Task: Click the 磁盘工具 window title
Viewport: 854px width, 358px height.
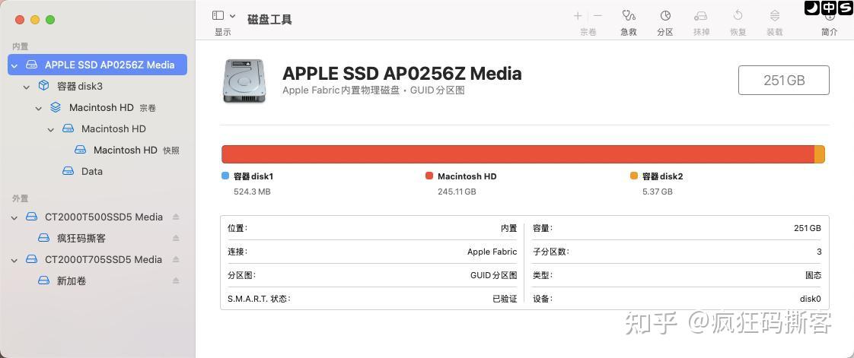Action: (x=269, y=20)
